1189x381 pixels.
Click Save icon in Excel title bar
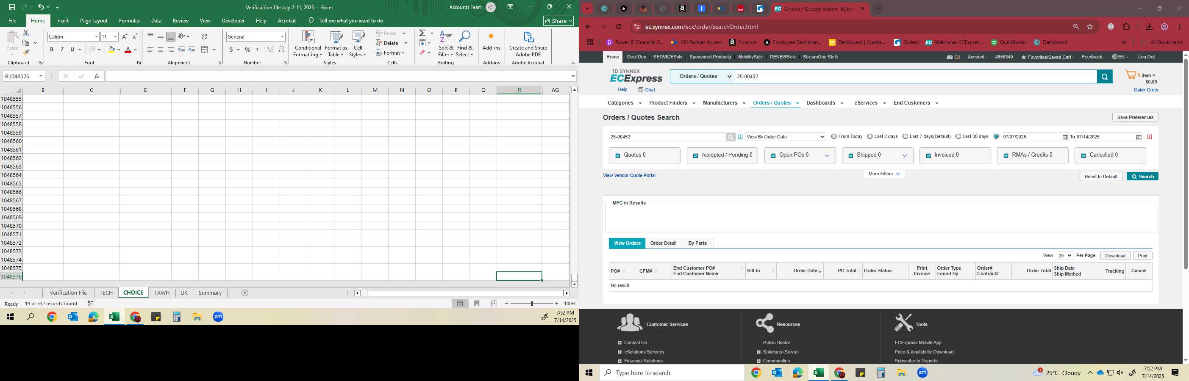tap(12, 7)
